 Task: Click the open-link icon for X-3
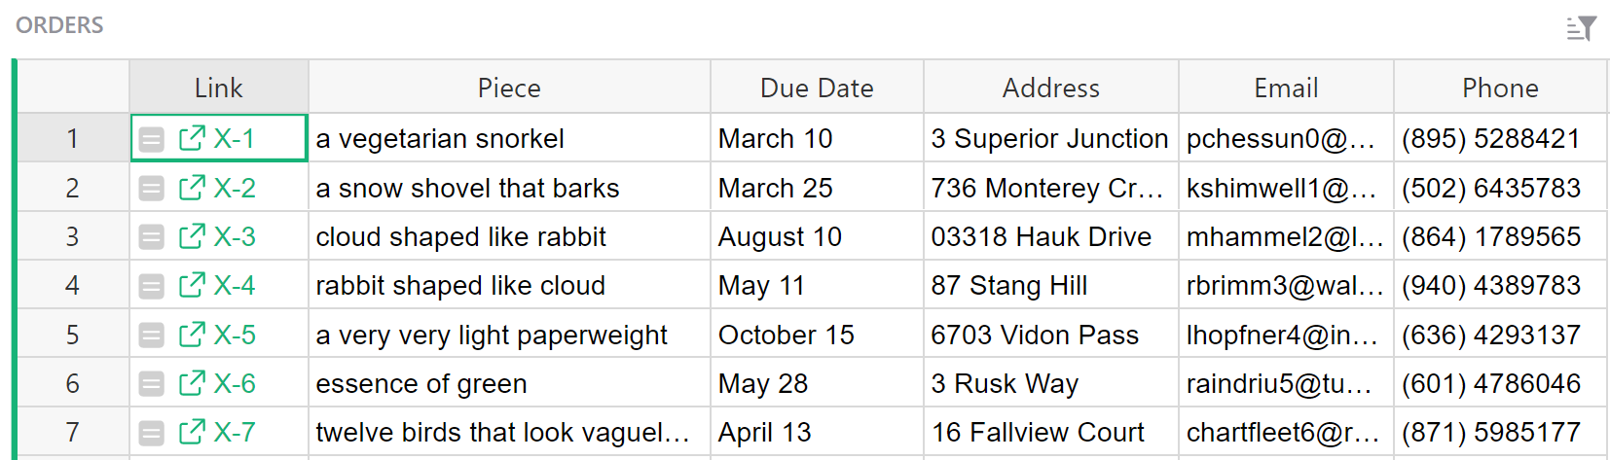(x=192, y=236)
